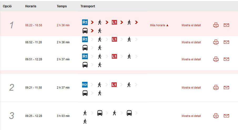Image resolution: width=238 pixels, height=130 pixels.
Task: Open Mostra el detall for option 3
Action: [191, 116]
